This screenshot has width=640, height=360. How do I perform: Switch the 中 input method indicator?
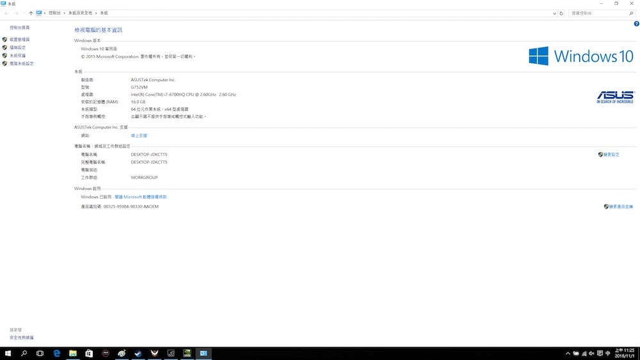click(608, 354)
